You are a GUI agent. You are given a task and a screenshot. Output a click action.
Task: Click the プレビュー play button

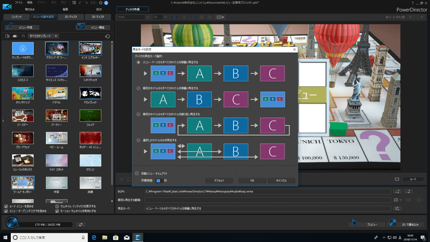click(x=367, y=224)
